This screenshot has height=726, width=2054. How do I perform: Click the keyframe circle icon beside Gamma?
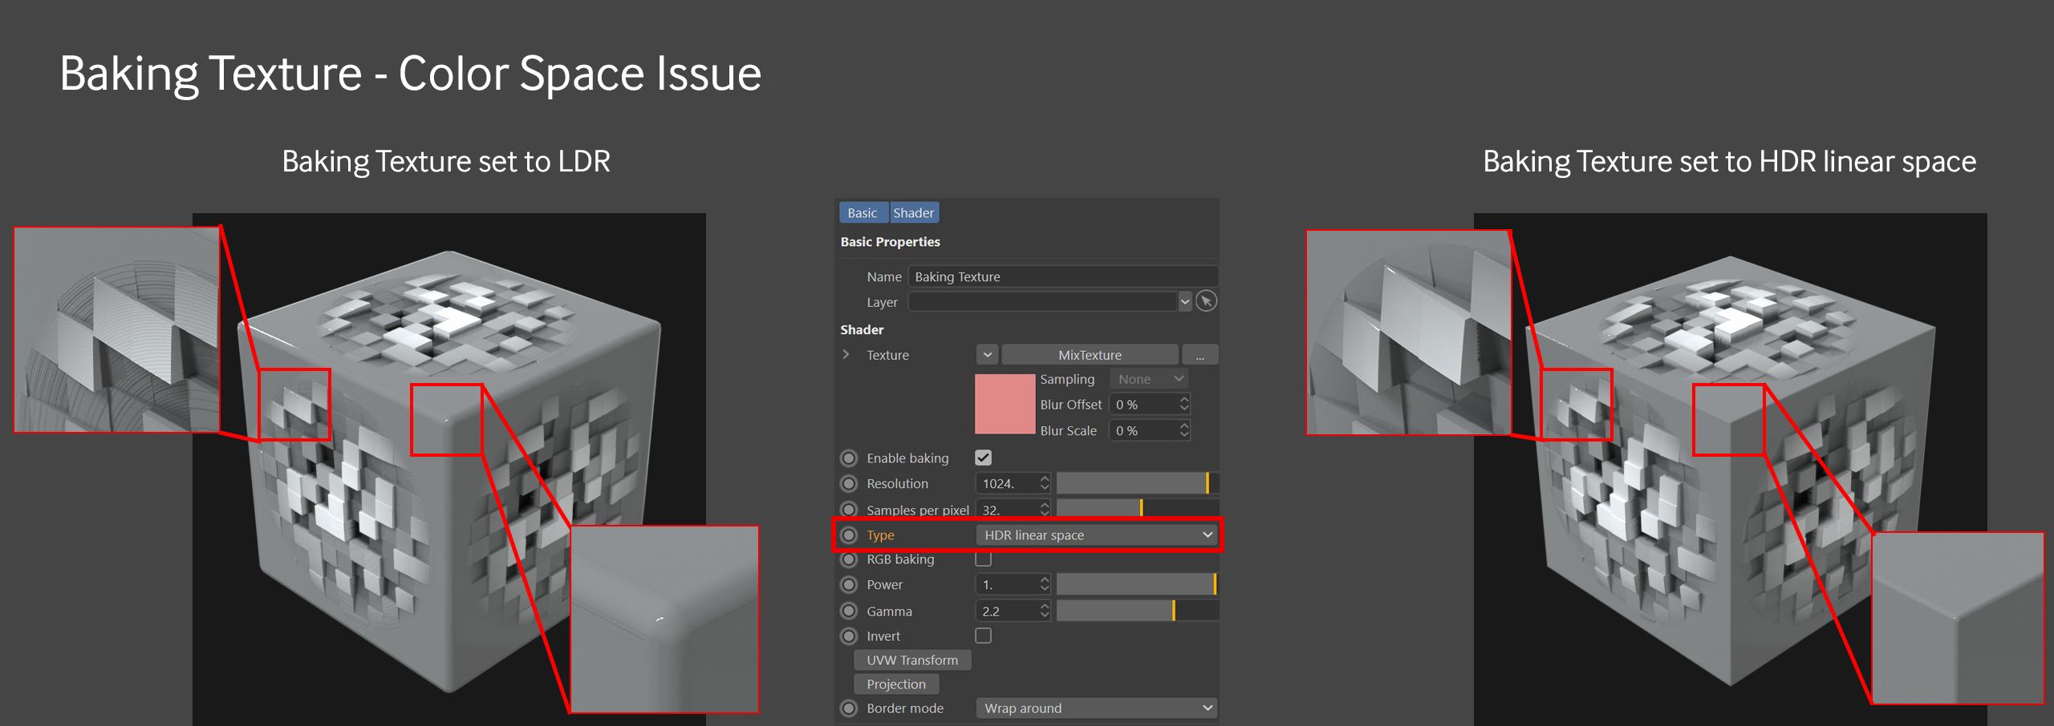tap(850, 611)
